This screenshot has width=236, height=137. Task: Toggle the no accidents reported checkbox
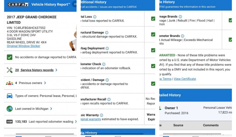10,57
